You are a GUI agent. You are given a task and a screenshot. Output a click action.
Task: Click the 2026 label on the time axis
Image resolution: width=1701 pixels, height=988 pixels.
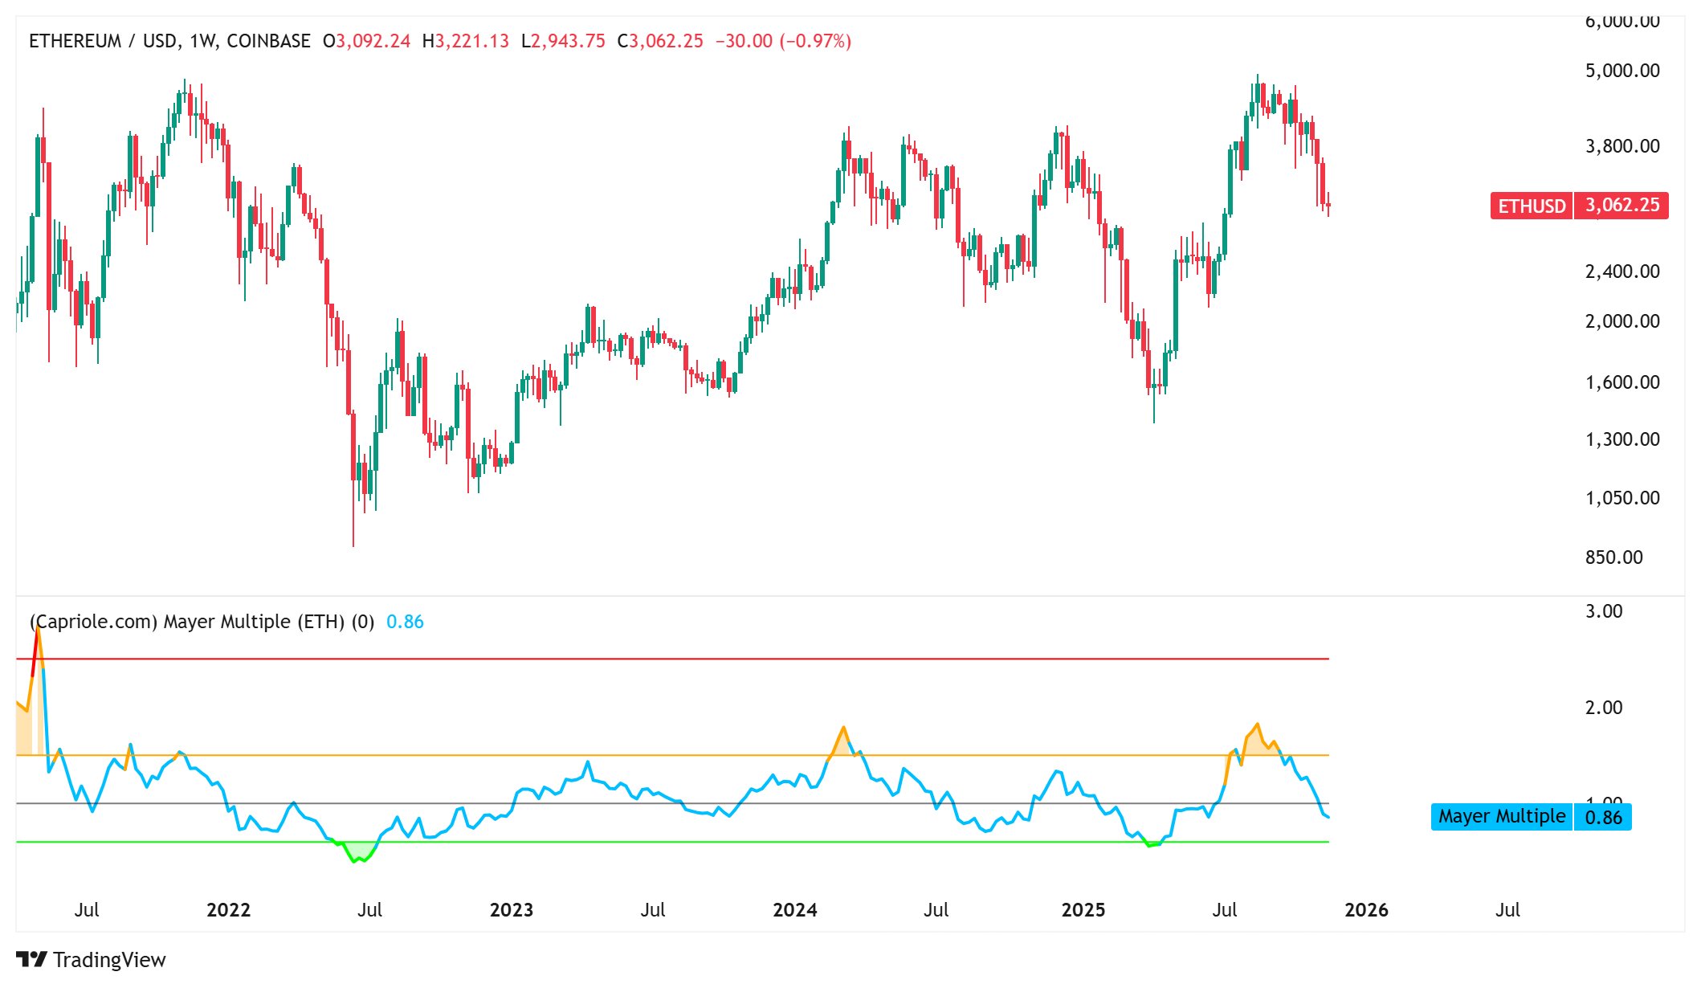coord(1365,910)
